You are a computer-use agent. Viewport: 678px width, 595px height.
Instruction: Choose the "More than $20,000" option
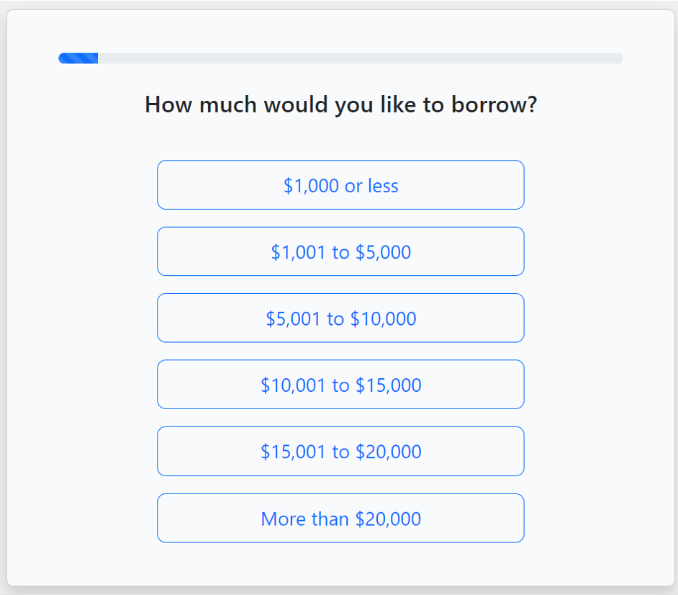(340, 518)
